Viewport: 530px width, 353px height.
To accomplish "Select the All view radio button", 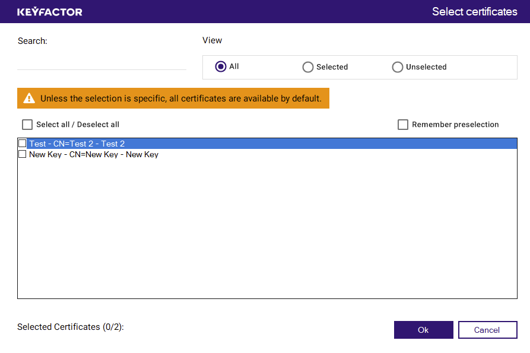I will [221, 66].
